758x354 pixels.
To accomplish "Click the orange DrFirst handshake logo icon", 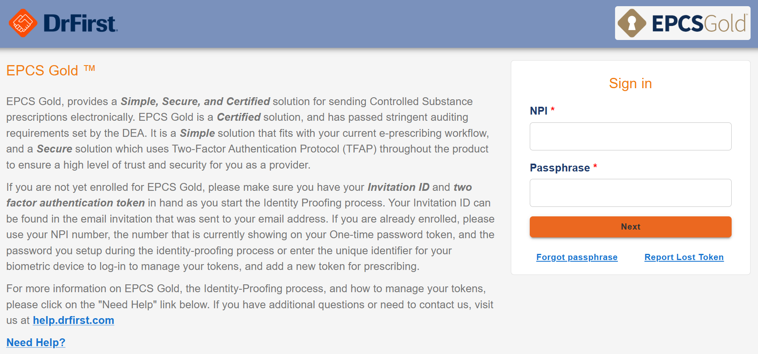I will tap(23, 23).
